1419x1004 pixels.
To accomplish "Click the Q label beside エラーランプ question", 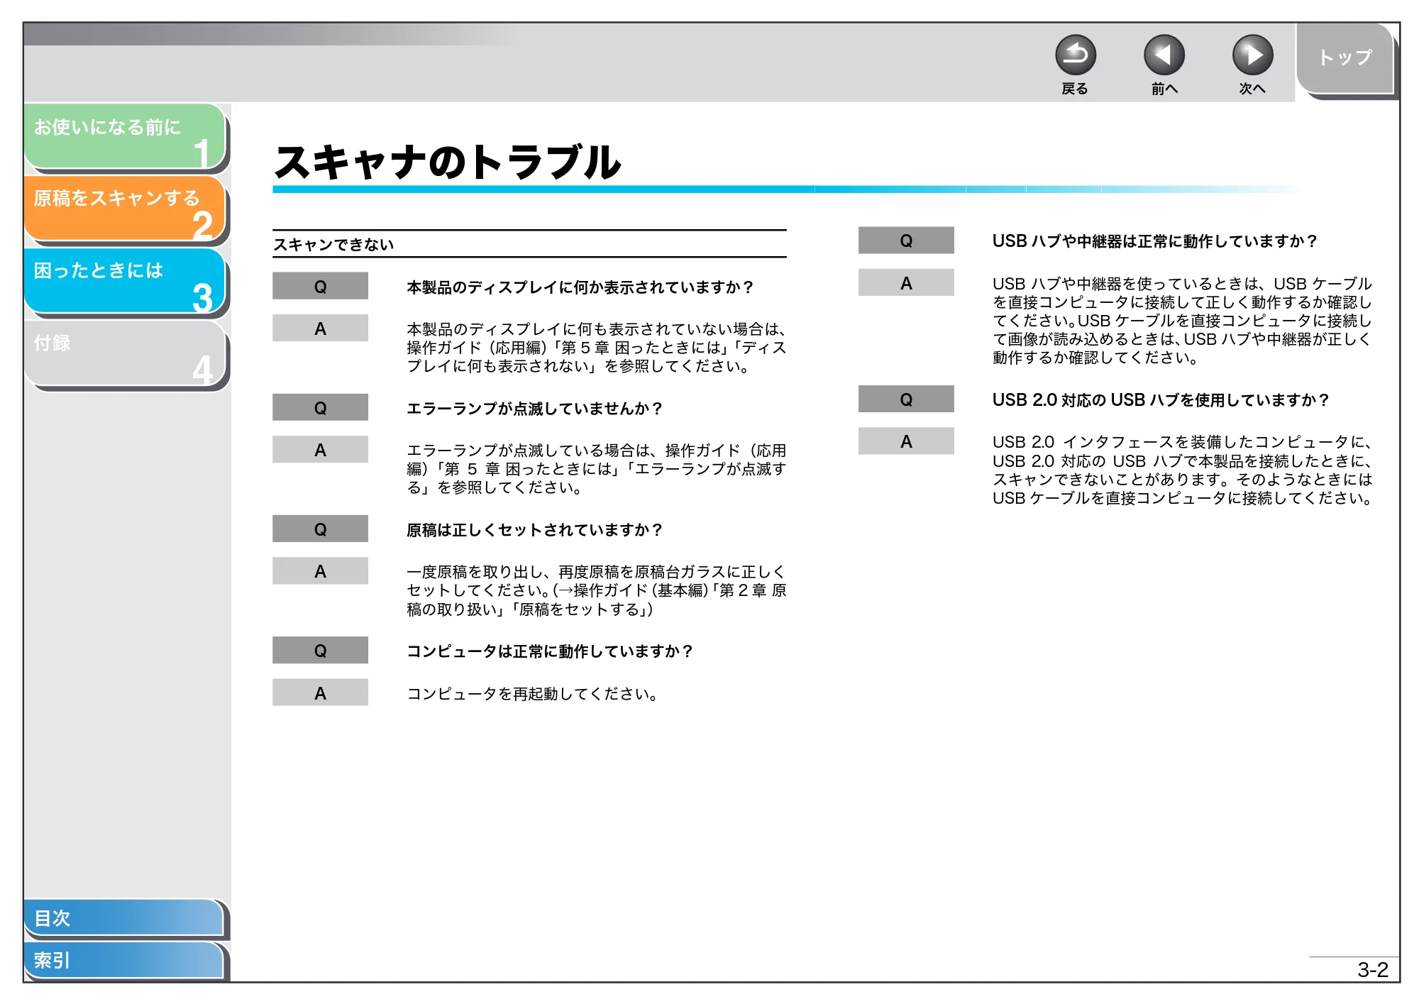I will click(320, 407).
